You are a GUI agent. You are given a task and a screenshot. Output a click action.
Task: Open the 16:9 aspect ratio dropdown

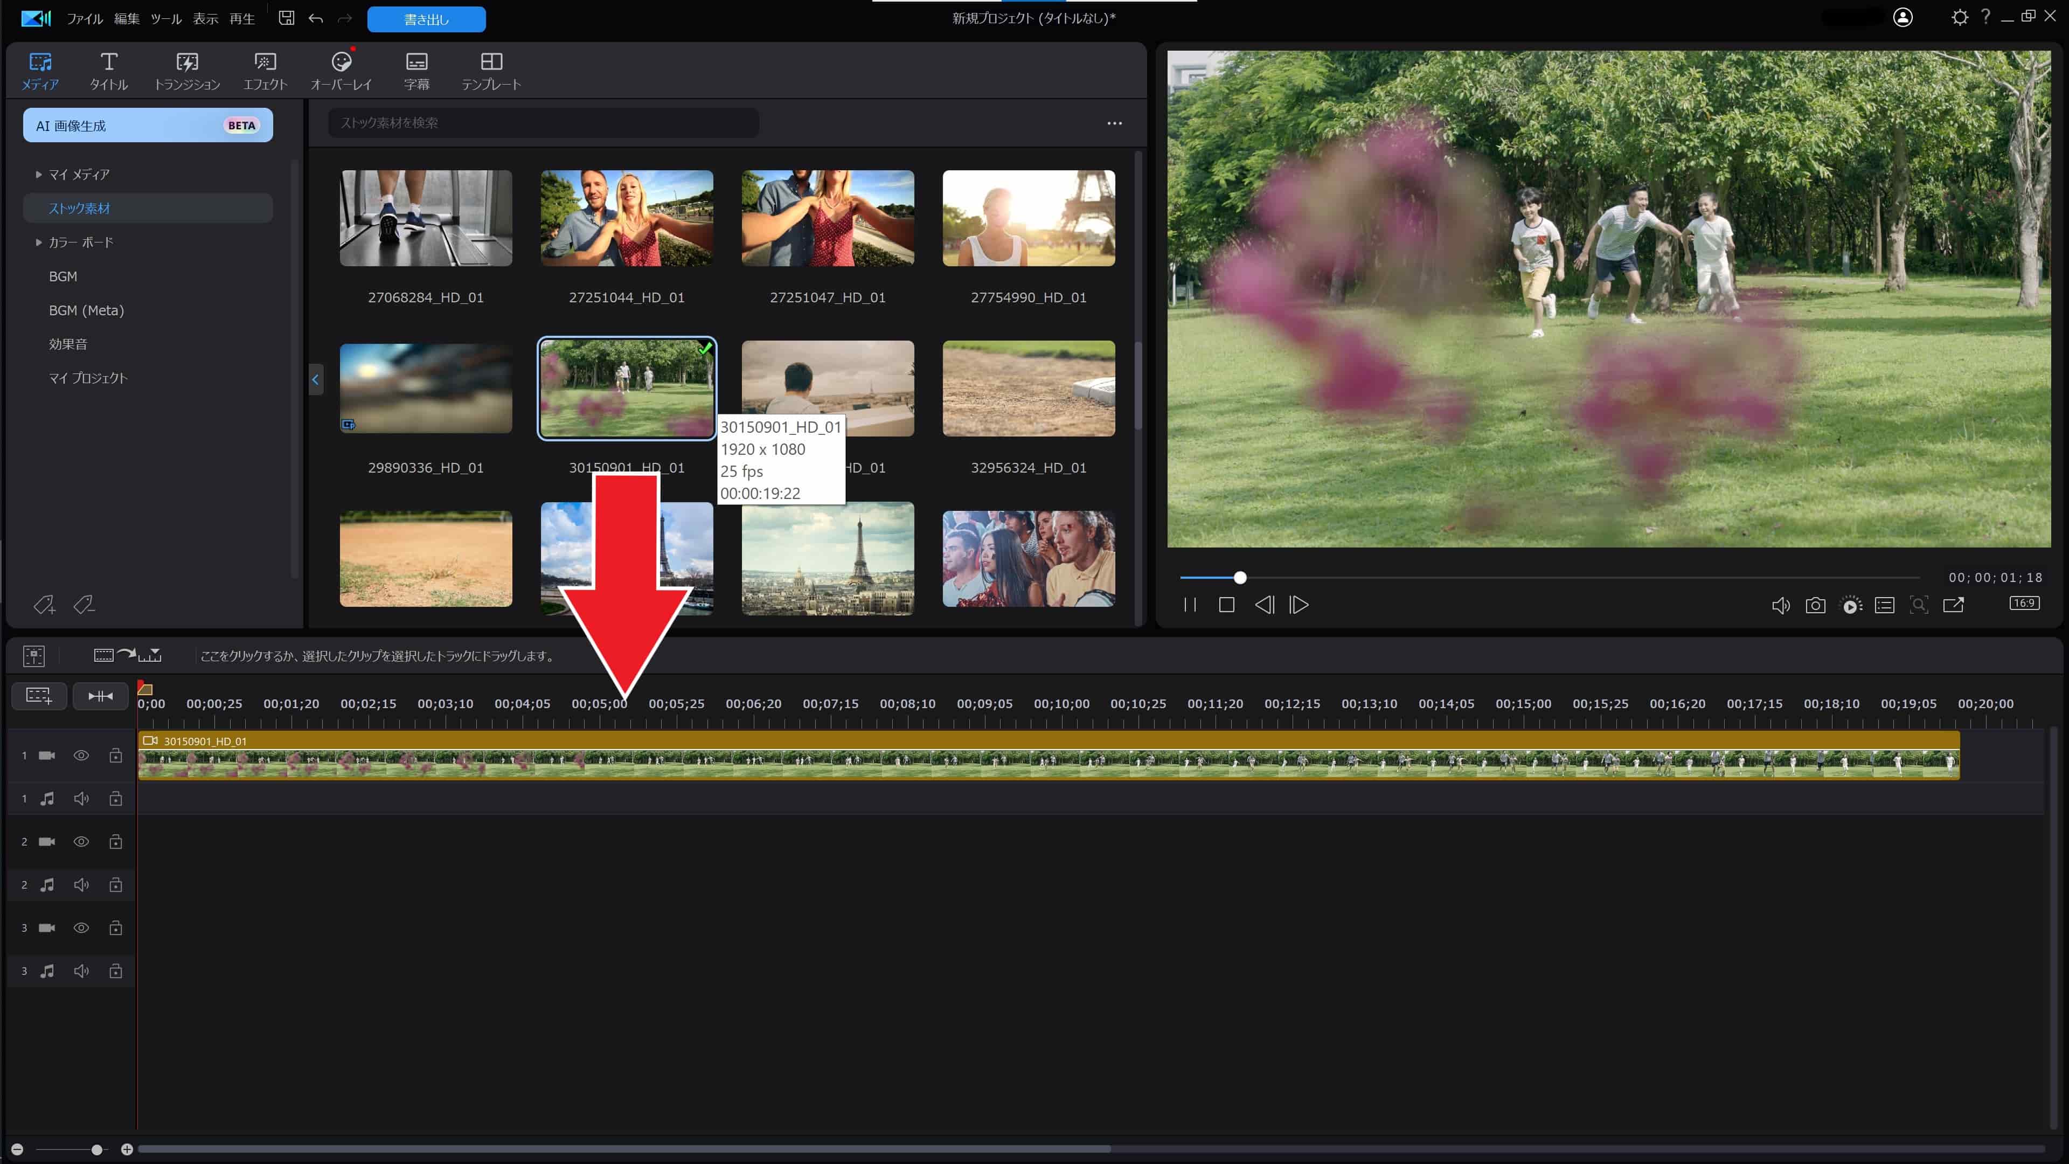2024,604
